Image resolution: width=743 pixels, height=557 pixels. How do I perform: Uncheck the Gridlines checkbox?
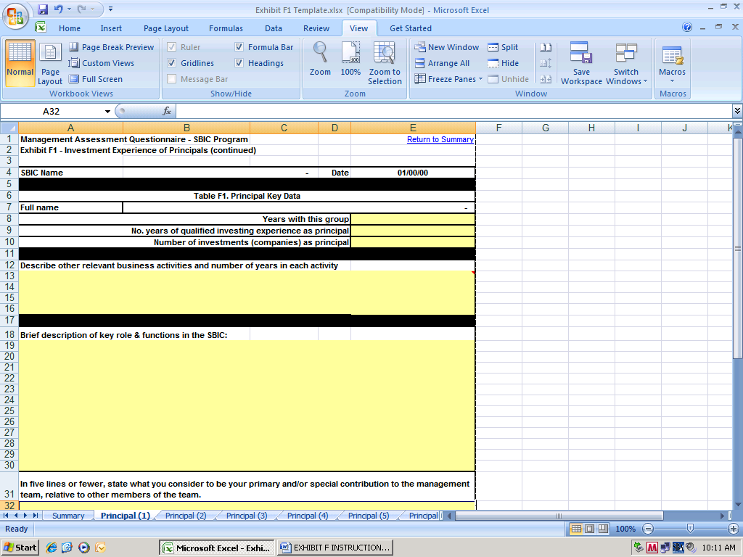172,63
